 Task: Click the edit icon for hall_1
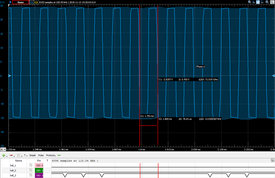point(31,165)
